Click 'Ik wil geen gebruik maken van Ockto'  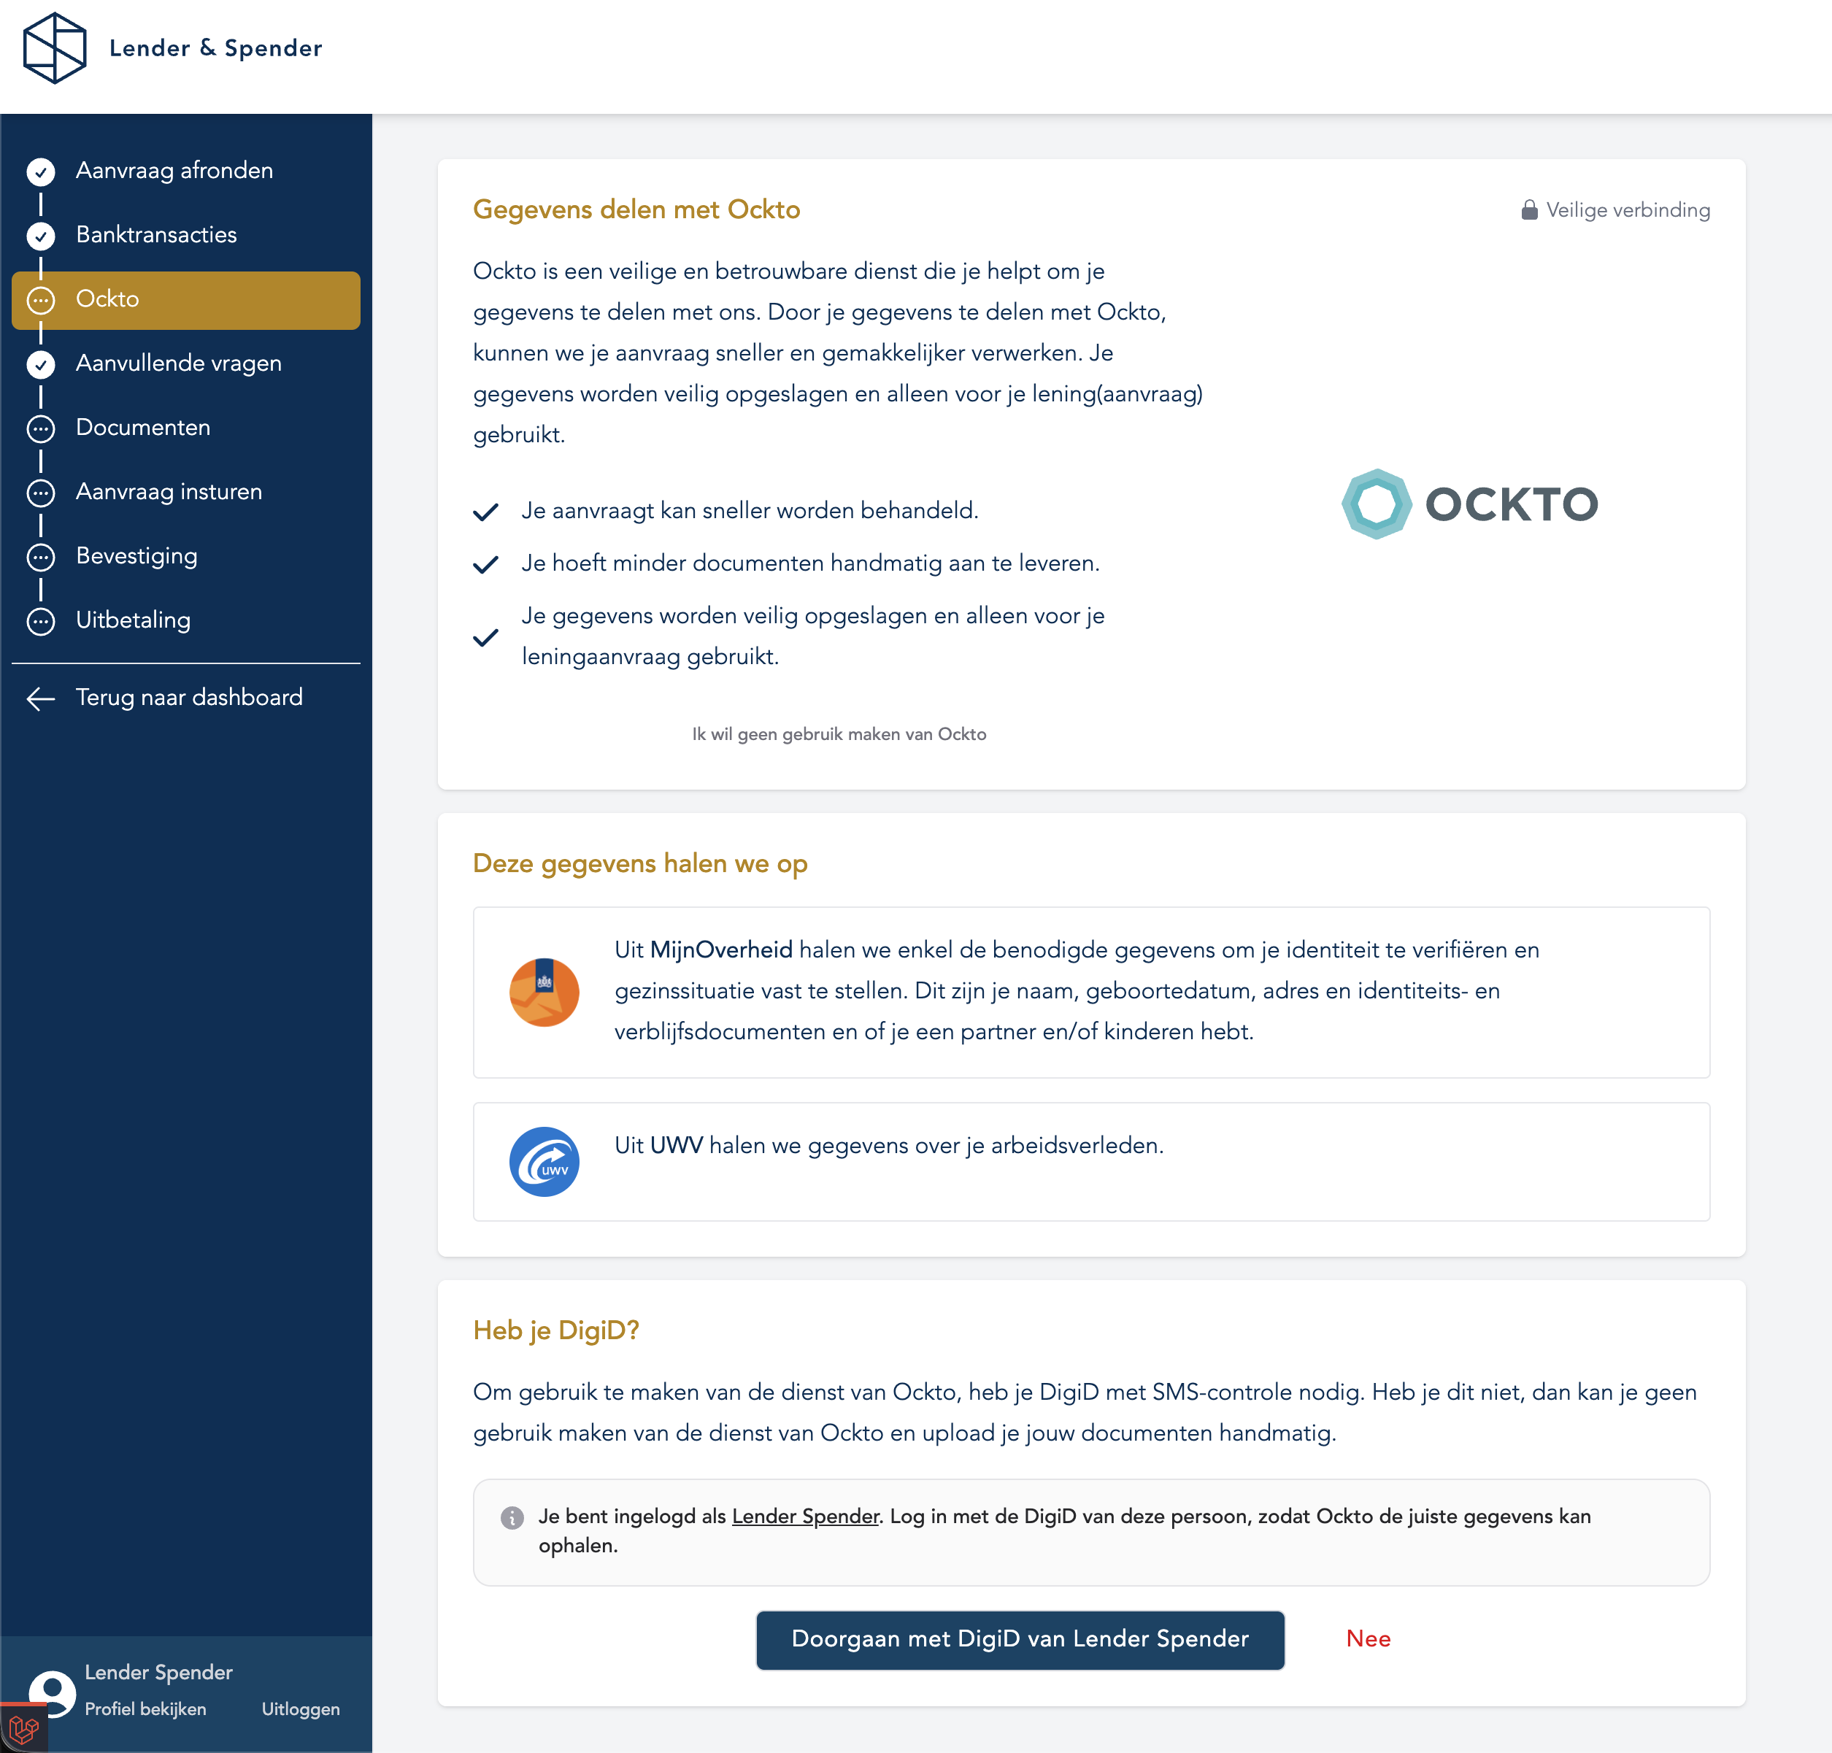click(x=839, y=734)
